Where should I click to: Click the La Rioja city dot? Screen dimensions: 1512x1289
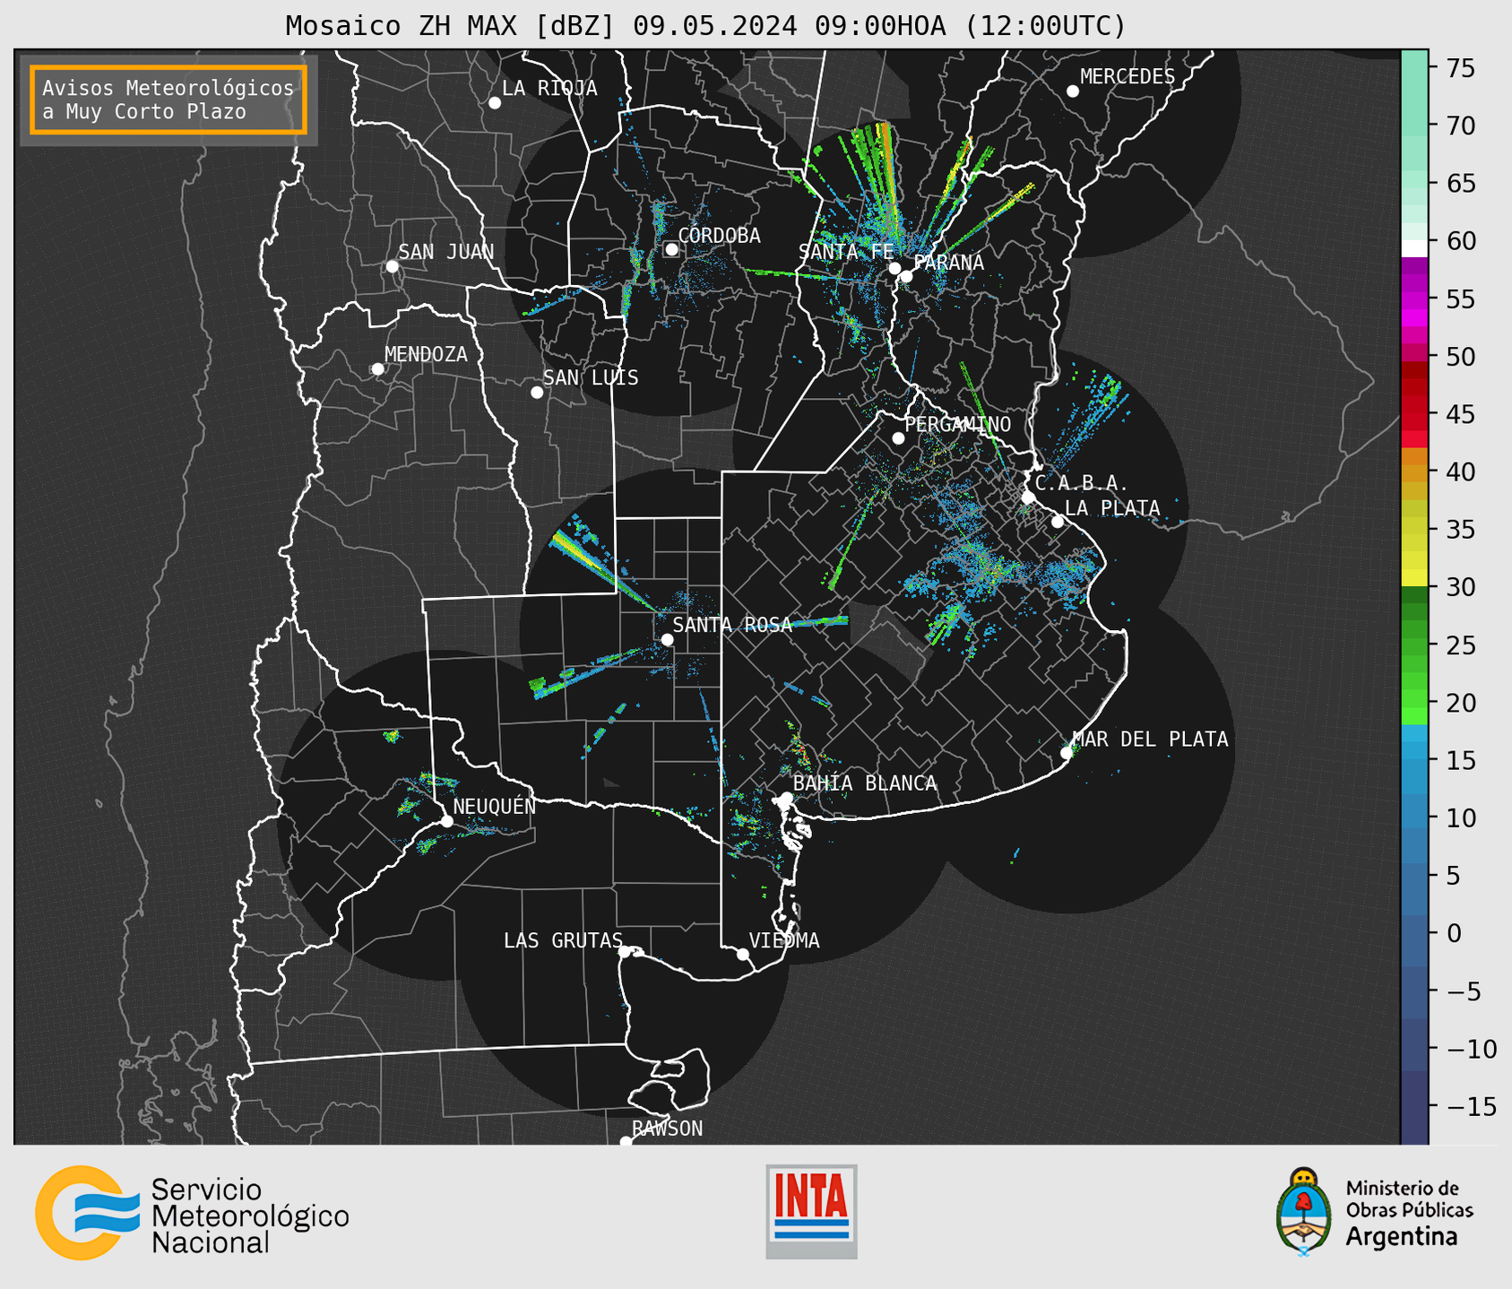(x=495, y=103)
